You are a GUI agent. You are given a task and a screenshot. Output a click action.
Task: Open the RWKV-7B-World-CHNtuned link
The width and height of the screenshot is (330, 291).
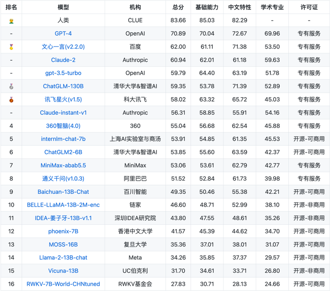[x=63, y=284]
